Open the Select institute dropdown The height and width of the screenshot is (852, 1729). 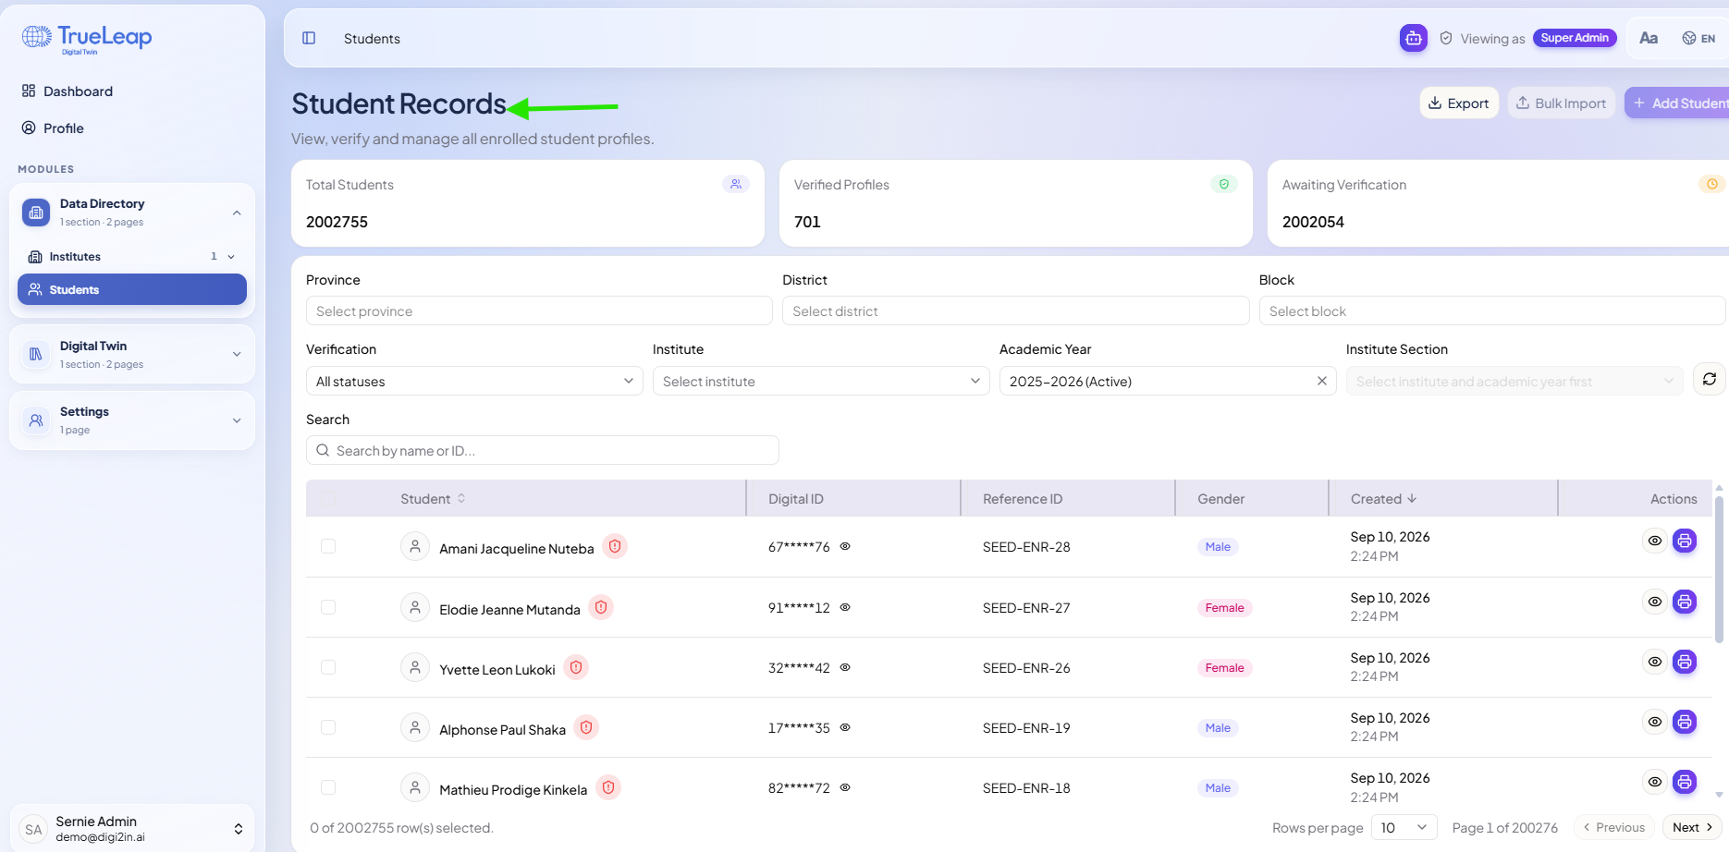821,381
